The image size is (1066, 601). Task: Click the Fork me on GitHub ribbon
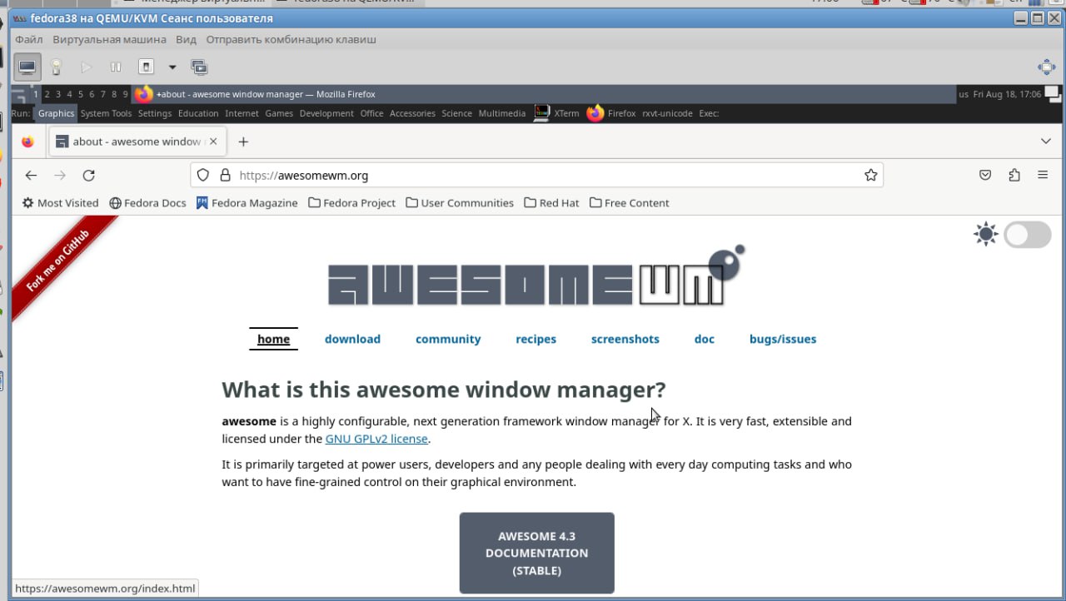58,261
